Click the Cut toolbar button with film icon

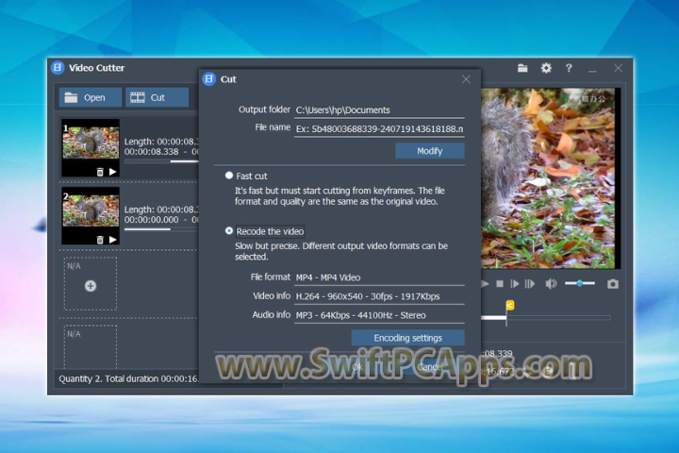157,97
